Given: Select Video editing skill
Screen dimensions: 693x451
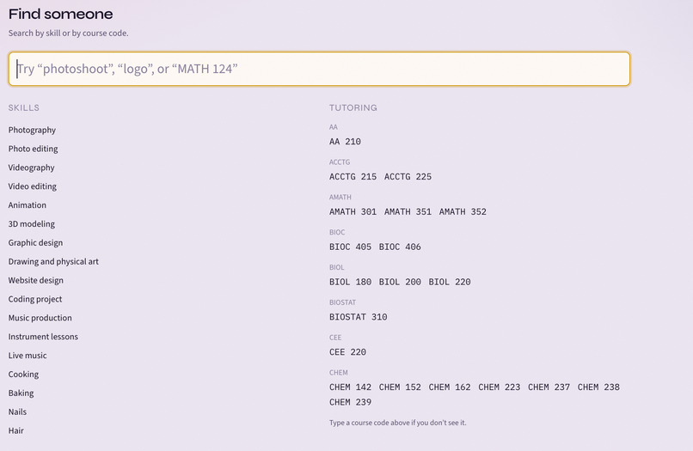Looking at the screenshot, I should 33,186.
